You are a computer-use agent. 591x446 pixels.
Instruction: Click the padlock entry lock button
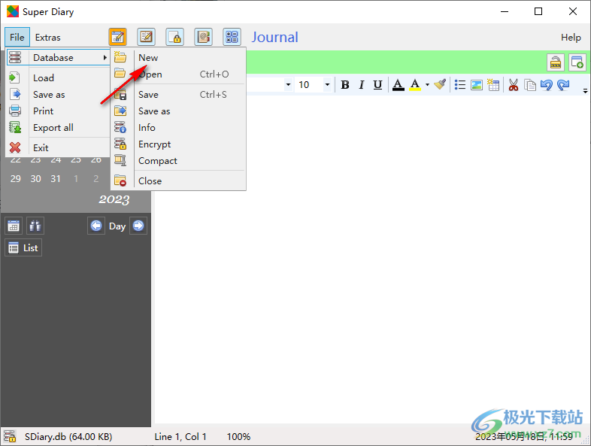(556, 62)
